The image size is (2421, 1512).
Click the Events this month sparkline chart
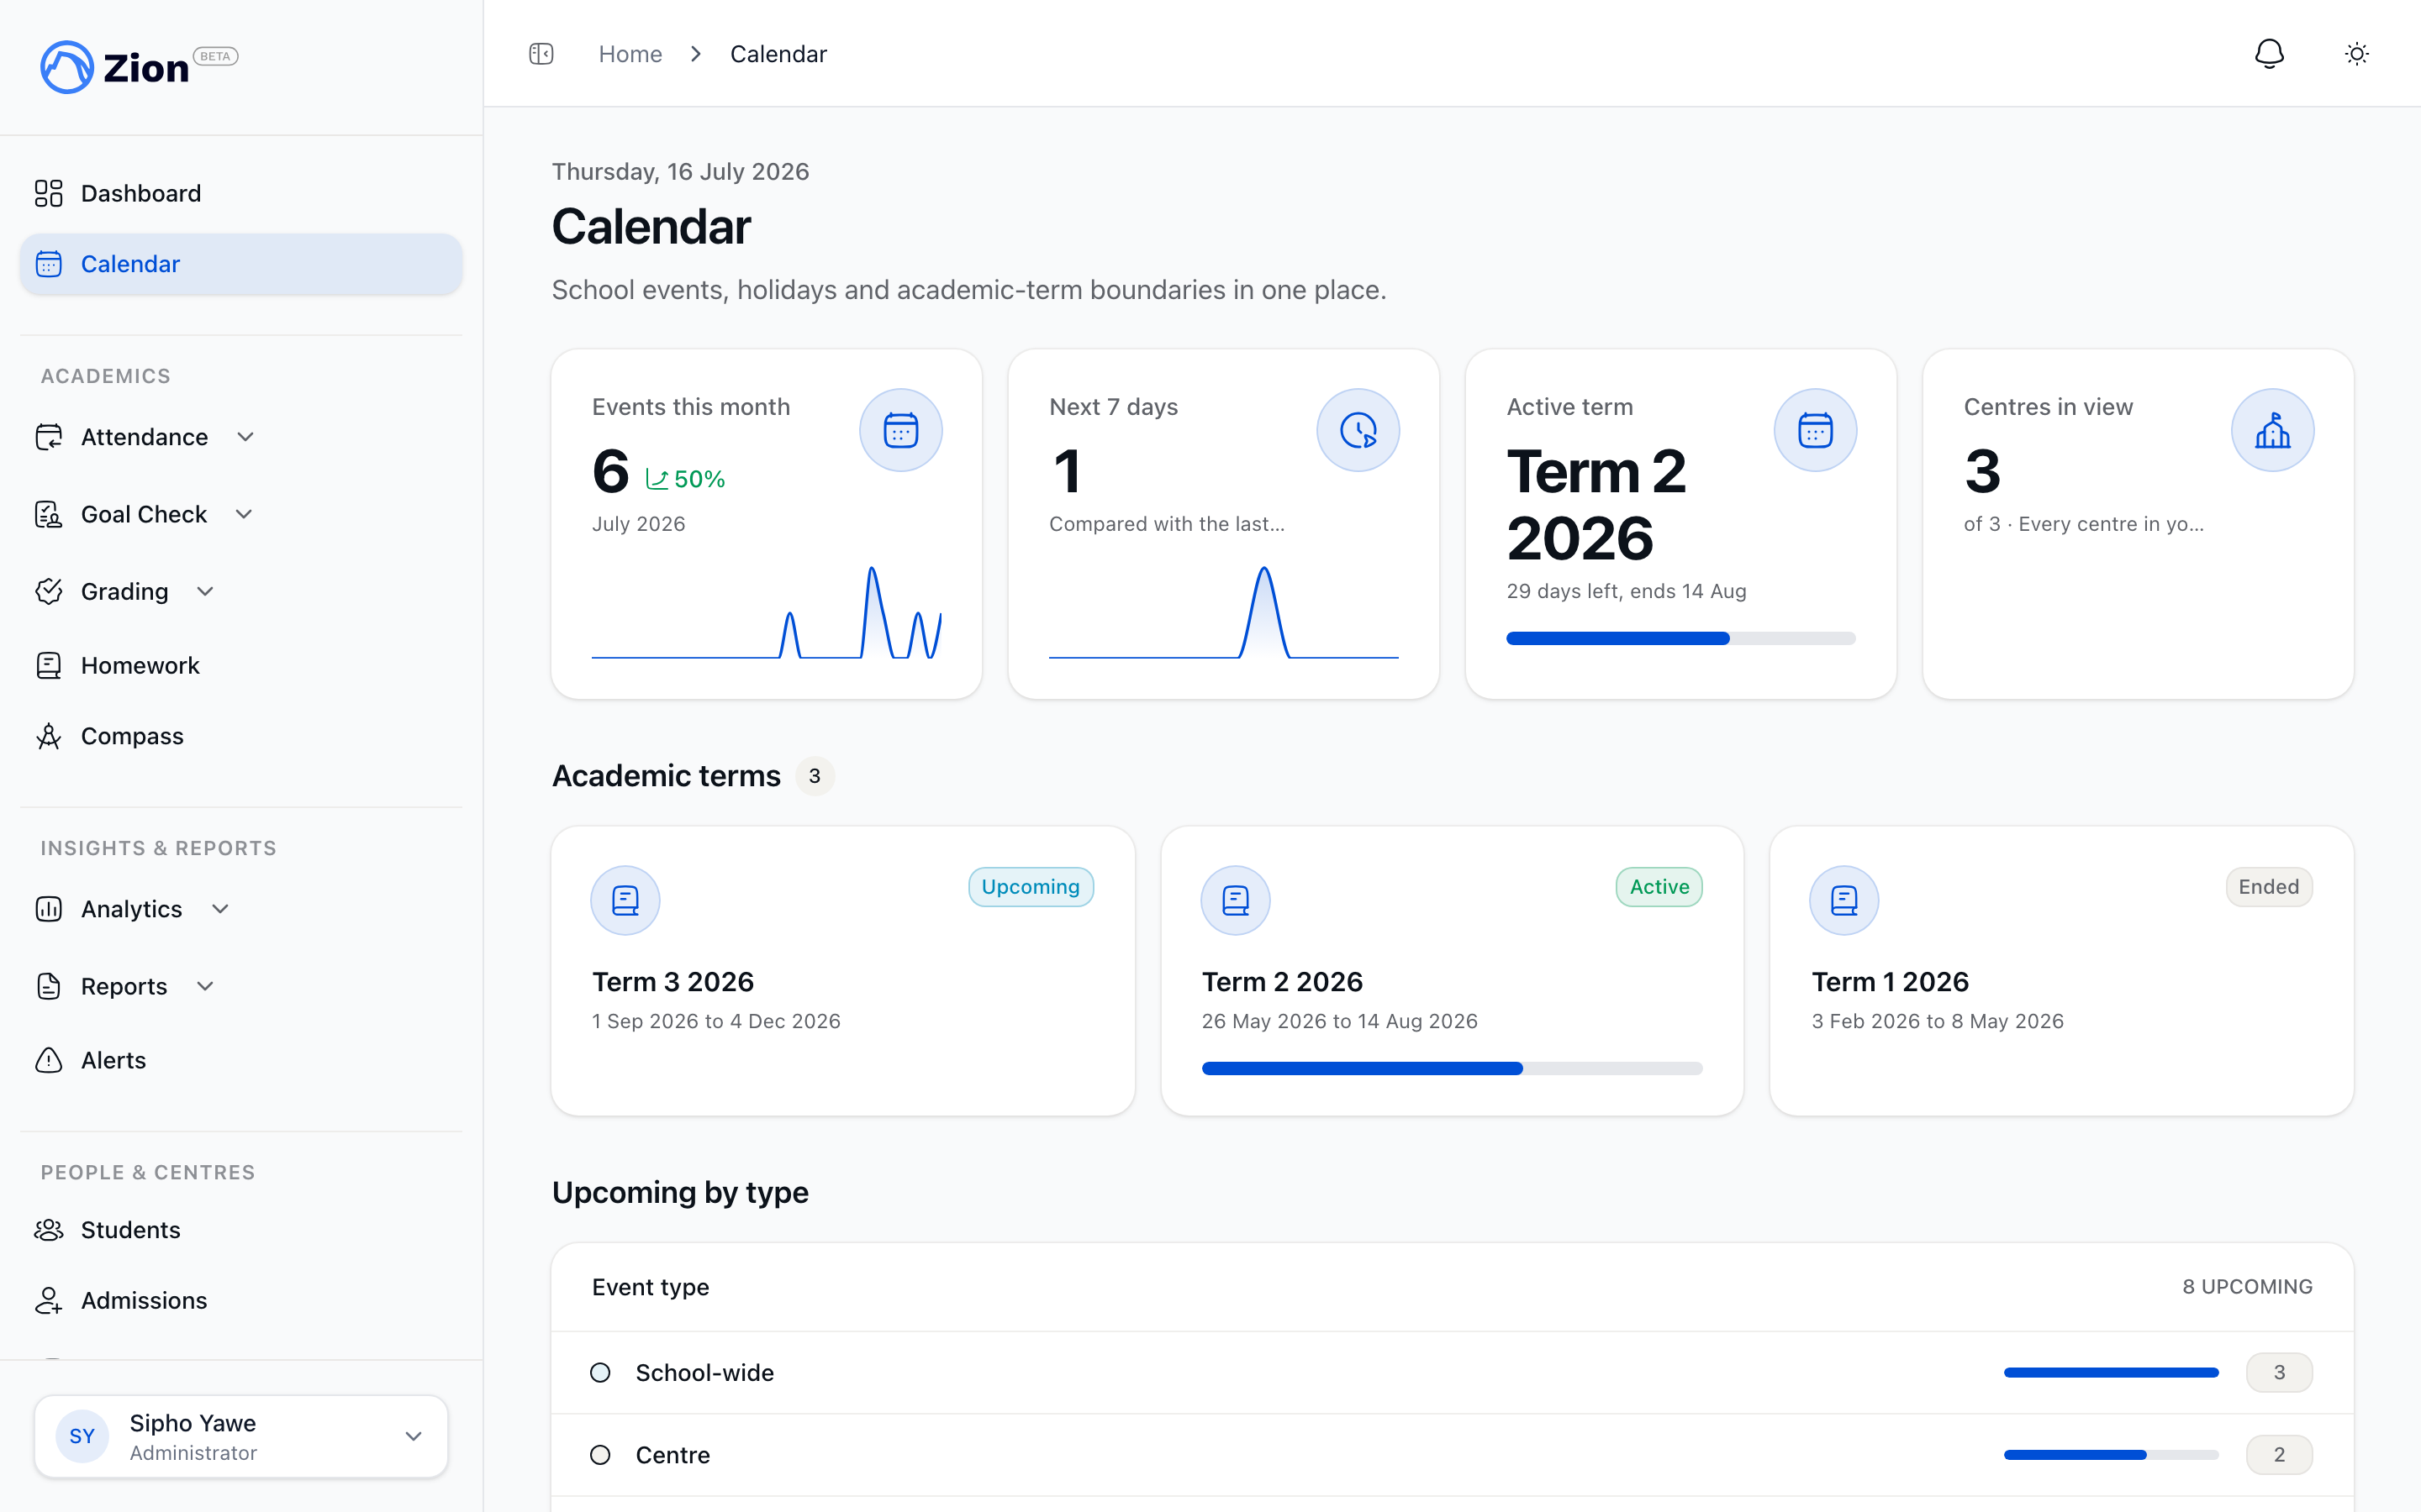click(767, 612)
